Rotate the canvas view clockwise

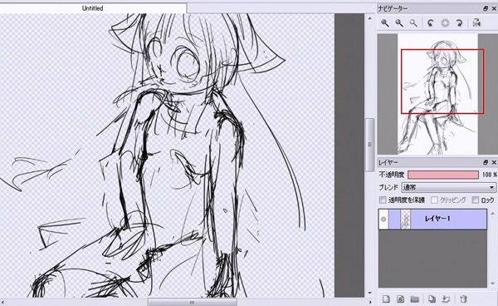tap(459, 23)
